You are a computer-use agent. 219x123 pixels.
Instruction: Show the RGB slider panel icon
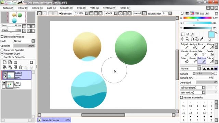[x=187, y=13]
